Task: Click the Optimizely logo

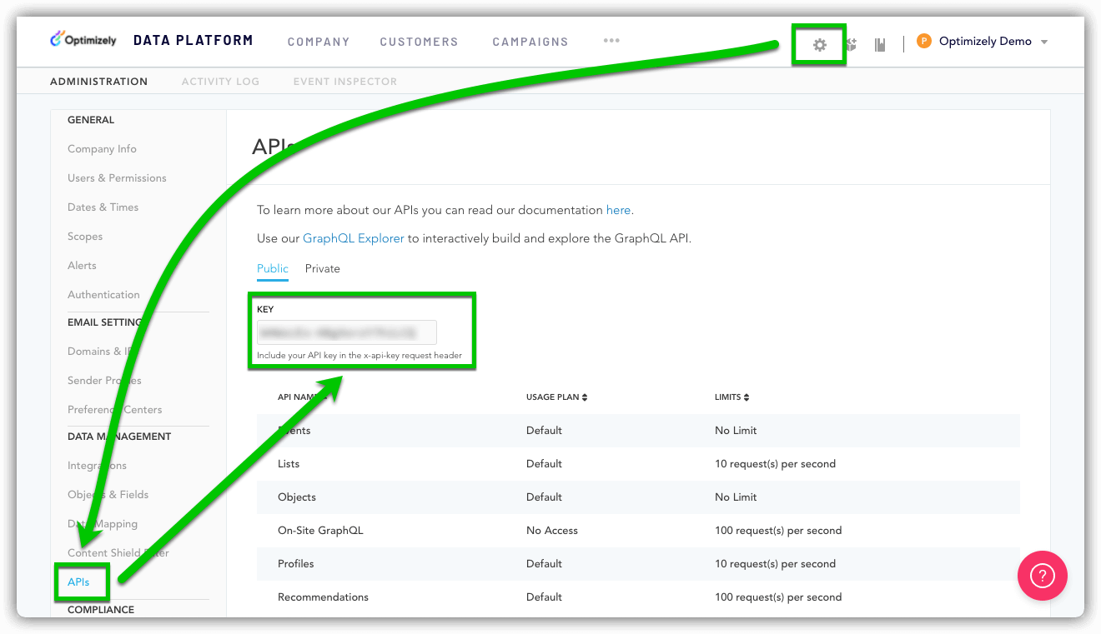Action: coord(83,40)
